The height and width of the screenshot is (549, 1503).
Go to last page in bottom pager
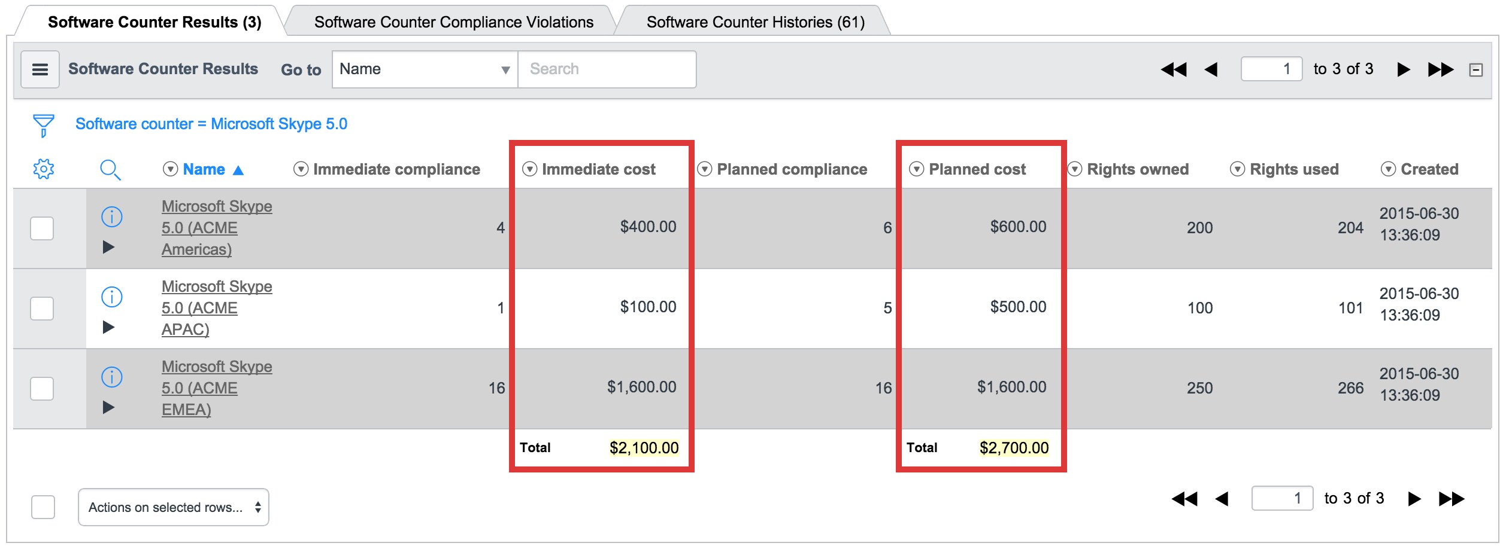pyautogui.click(x=1452, y=499)
